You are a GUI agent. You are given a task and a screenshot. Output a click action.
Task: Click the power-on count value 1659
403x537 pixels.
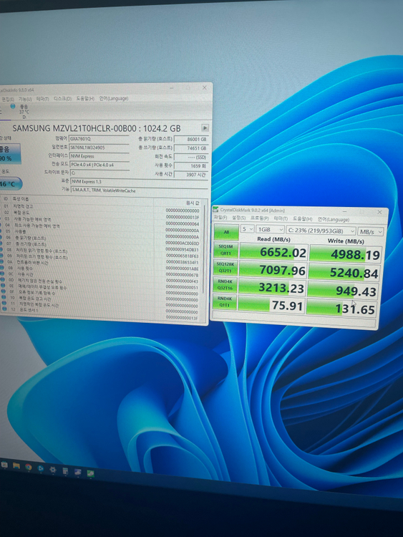pos(191,166)
